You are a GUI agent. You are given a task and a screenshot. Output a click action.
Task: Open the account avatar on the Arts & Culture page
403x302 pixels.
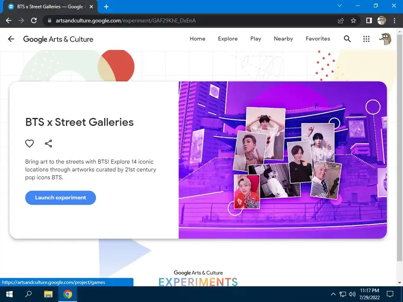click(385, 39)
